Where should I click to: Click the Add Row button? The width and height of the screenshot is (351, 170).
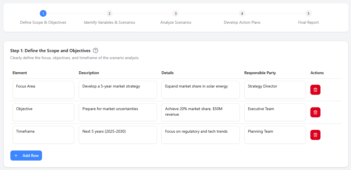[26, 156]
